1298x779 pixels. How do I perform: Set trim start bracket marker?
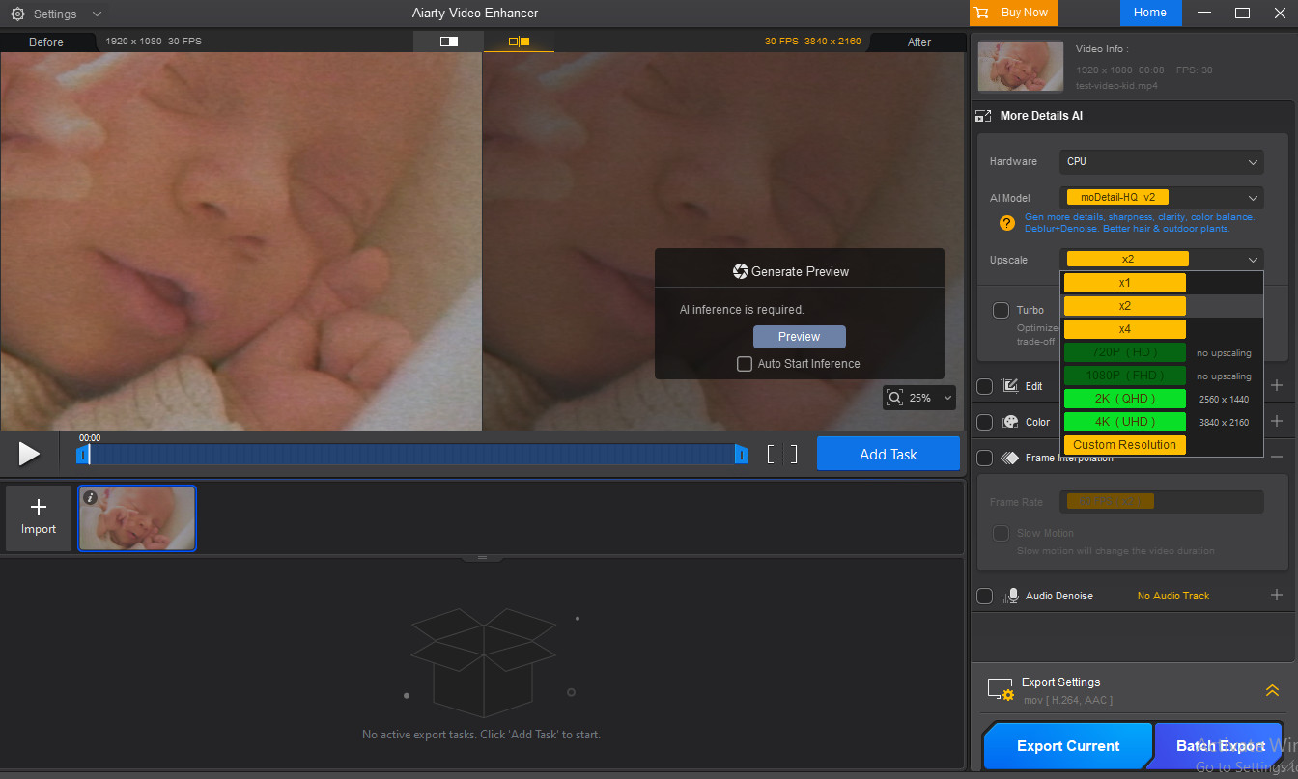coord(771,454)
